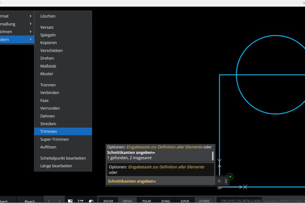Expand the Zeichnen submenu arrow
Viewport: 305px width, 203px height.
click(30, 31)
